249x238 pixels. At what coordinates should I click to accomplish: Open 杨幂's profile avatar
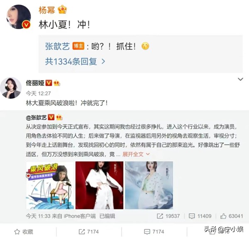tap(18, 17)
